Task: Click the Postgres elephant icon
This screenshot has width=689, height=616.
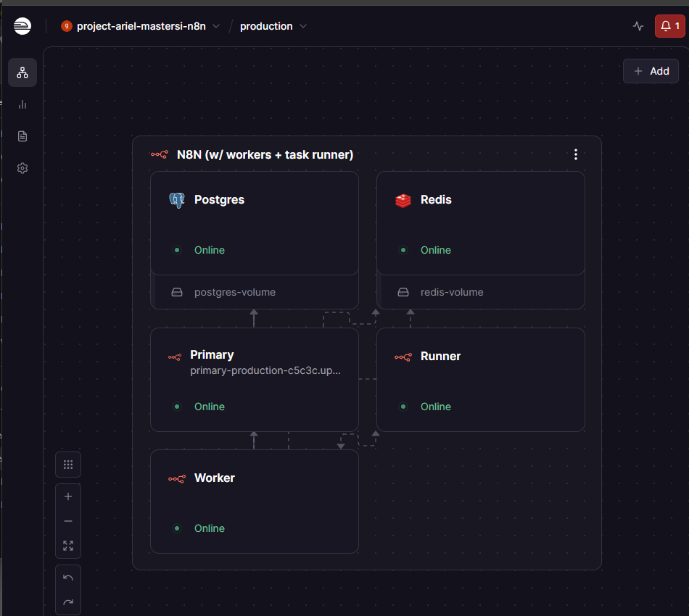Action: [177, 200]
